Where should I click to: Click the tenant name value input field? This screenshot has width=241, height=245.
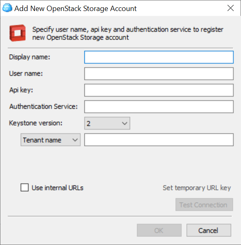click(x=159, y=140)
